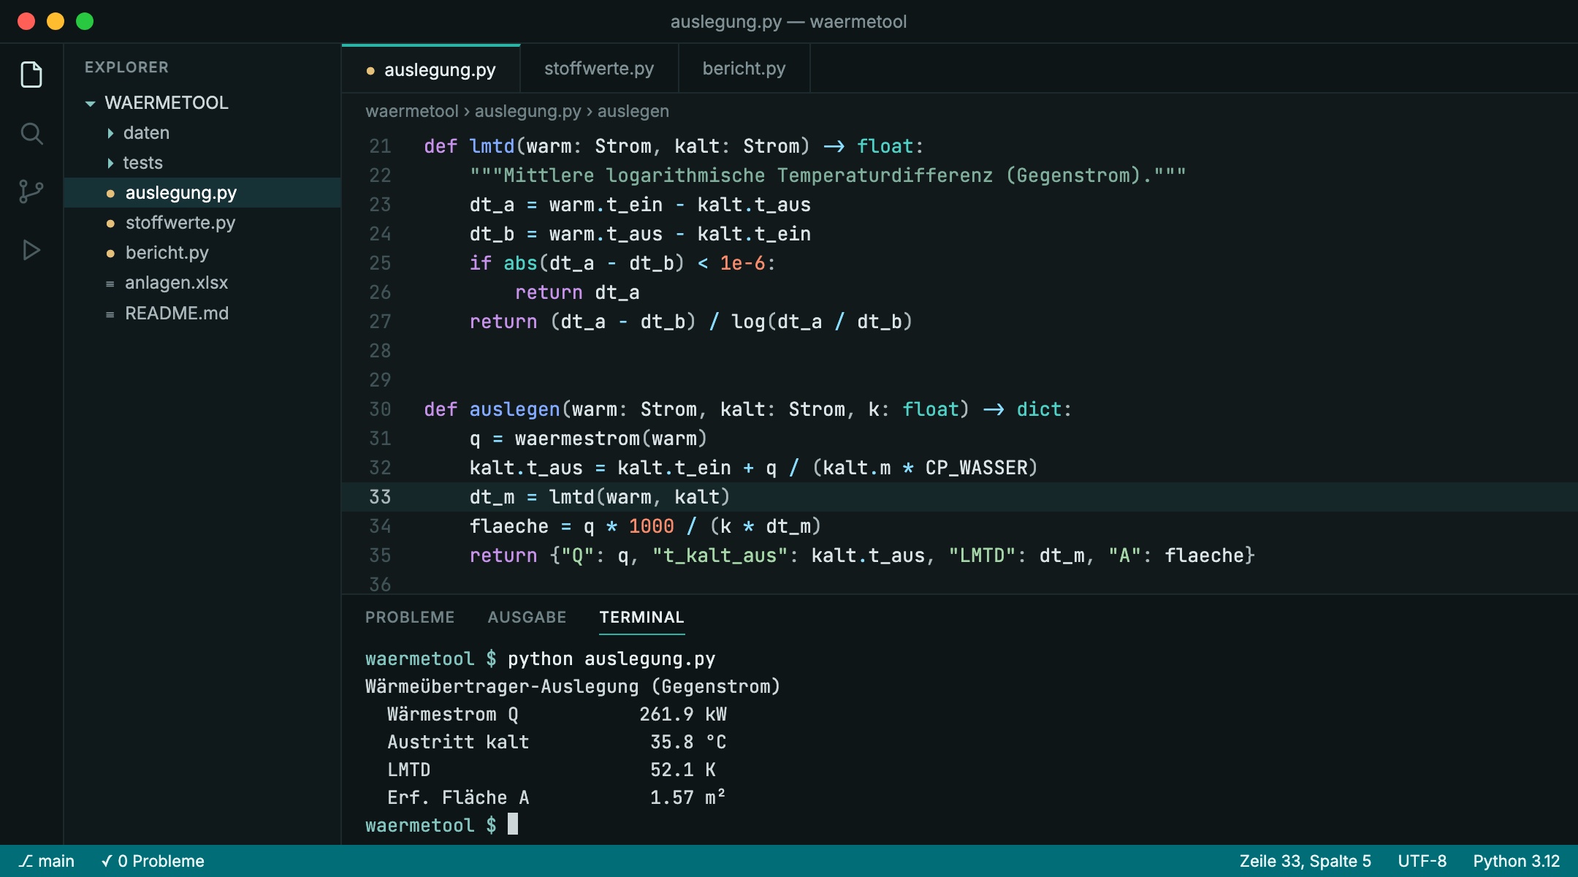This screenshot has width=1578, height=877.
Task: Click the modified dot on auslegung.py tab
Action: 370,71
